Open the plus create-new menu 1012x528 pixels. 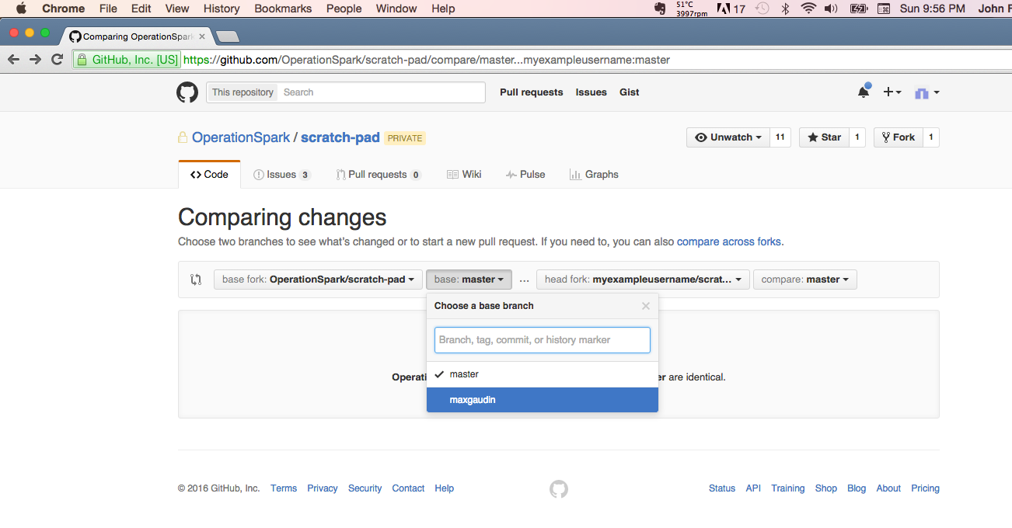pyautogui.click(x=892, y=92)
